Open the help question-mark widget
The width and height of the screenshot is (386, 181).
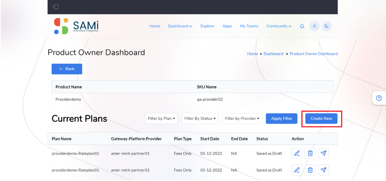point(379,98)
